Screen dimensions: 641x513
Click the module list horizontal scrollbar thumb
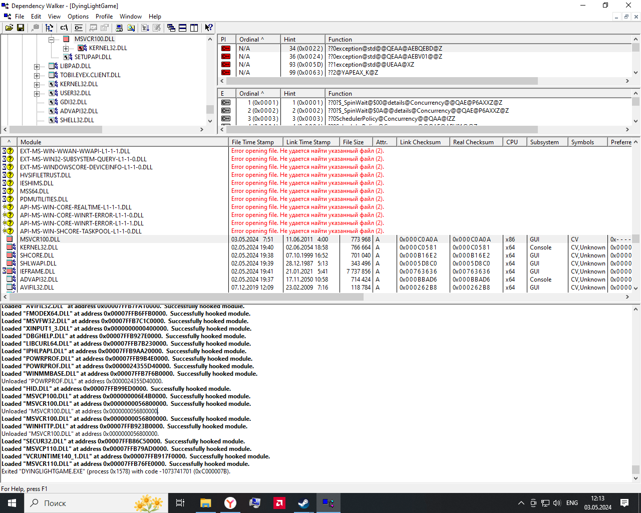coord(186,297)
